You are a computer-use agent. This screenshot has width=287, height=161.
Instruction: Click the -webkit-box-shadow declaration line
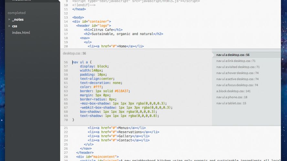click(126, 108)
